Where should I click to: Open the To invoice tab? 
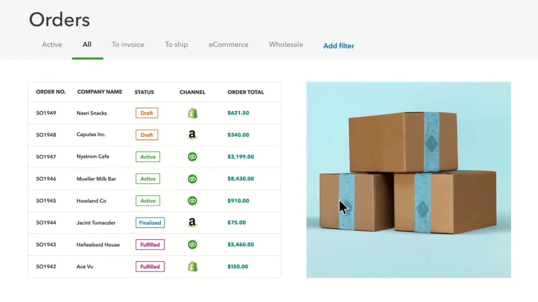pyautogui.click(x=128, y=45)
